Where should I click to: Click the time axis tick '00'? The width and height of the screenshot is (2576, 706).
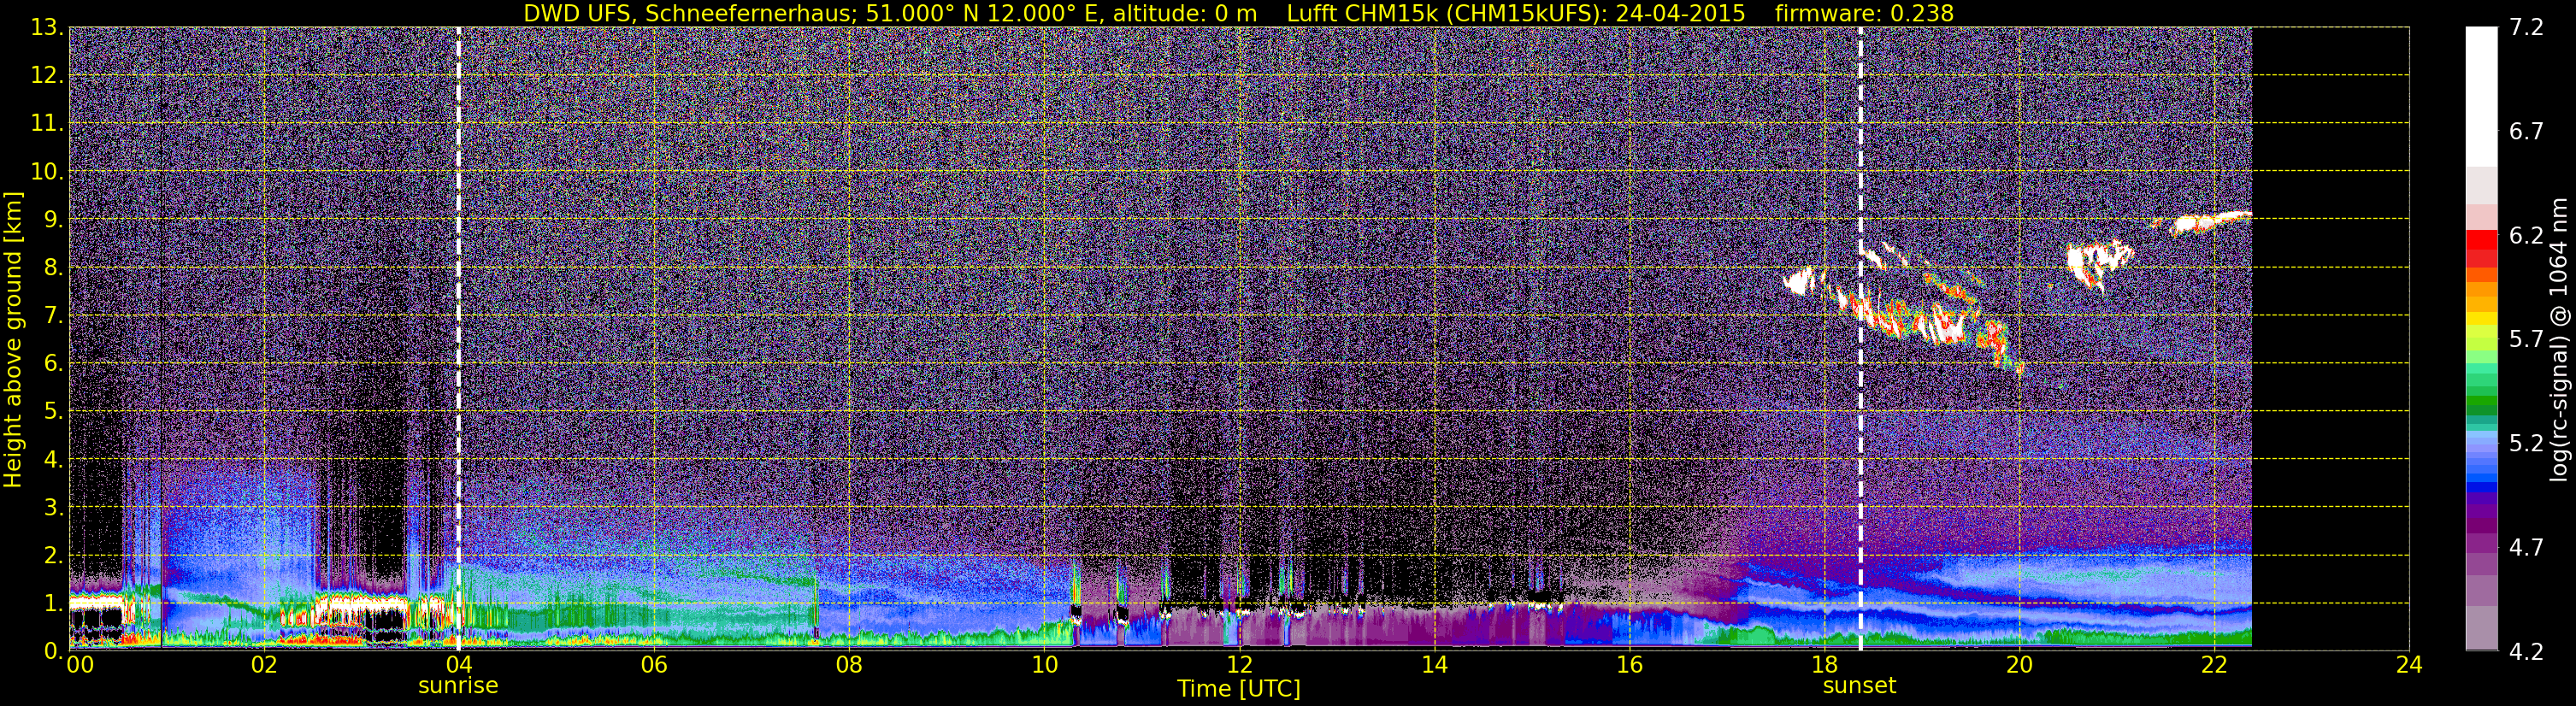pyautogui.click(x=79, y=666)
